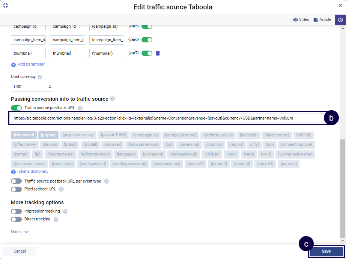Screen dimensions: 346x259
Task: Click the Save button
Action: [x=326, y=251]
